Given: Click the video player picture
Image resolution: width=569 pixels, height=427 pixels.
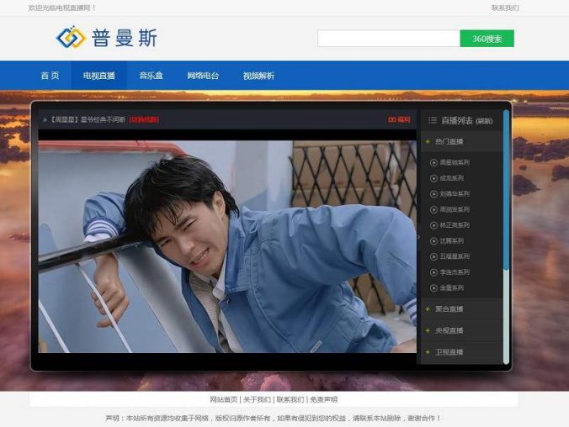Looking at the screenshot, I should coord(227,246).
